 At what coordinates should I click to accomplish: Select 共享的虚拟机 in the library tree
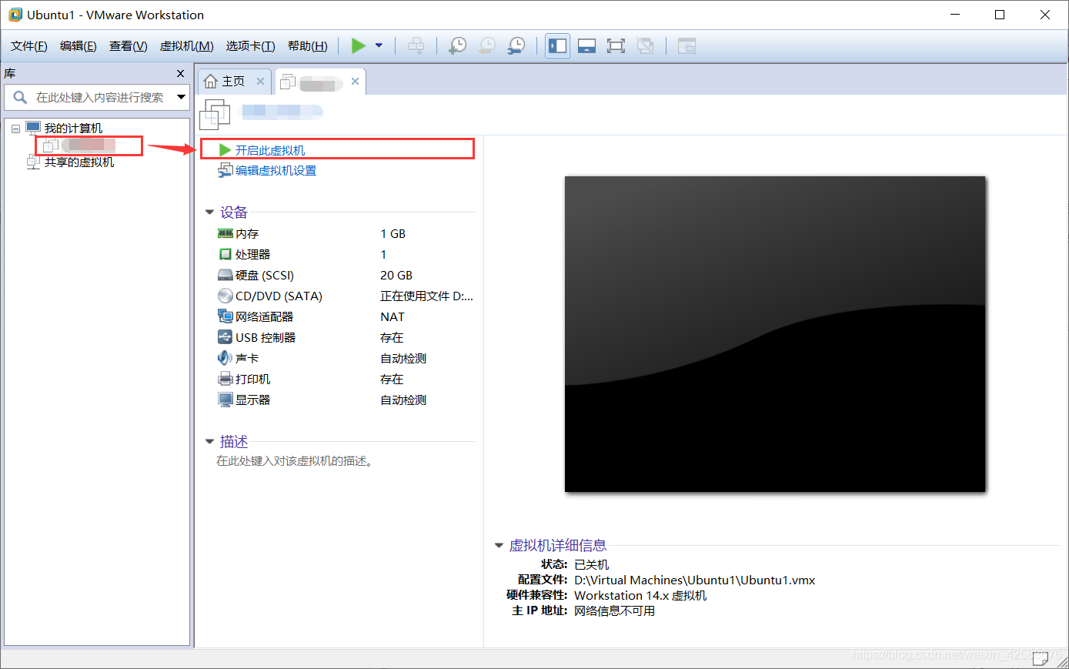coord(79,162)
